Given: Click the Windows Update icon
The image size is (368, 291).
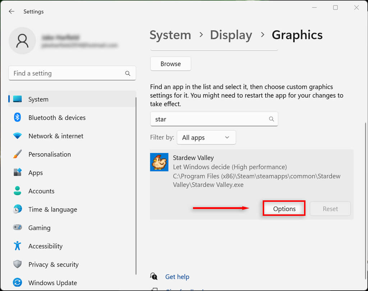Looking at the screenshot, I should pos(17,283).
